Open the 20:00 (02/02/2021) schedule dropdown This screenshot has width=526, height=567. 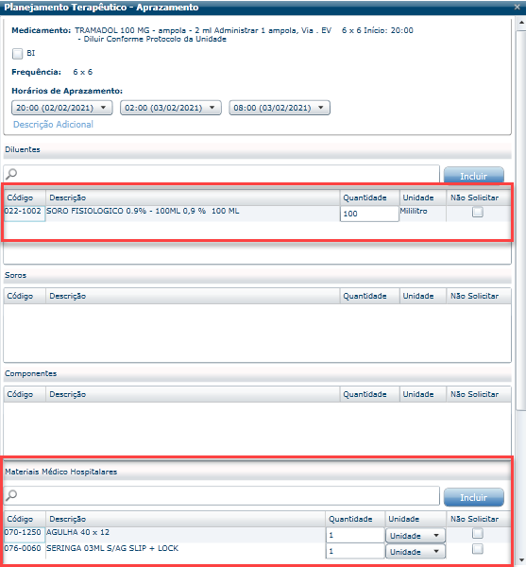(x=62, y=108)
